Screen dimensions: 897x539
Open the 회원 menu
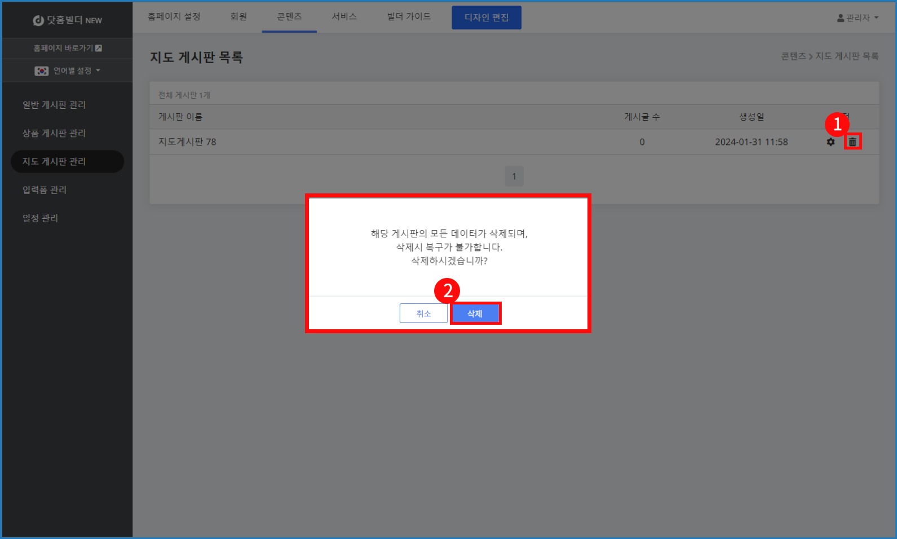pyautogui.click(x=238, y=17)
